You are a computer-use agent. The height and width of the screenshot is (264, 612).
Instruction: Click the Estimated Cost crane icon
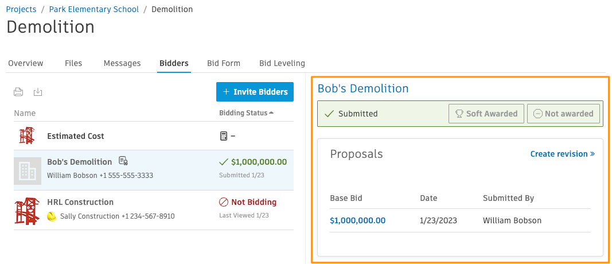point(26,135)
